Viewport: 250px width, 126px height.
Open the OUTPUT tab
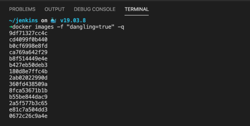pos(55,9)
